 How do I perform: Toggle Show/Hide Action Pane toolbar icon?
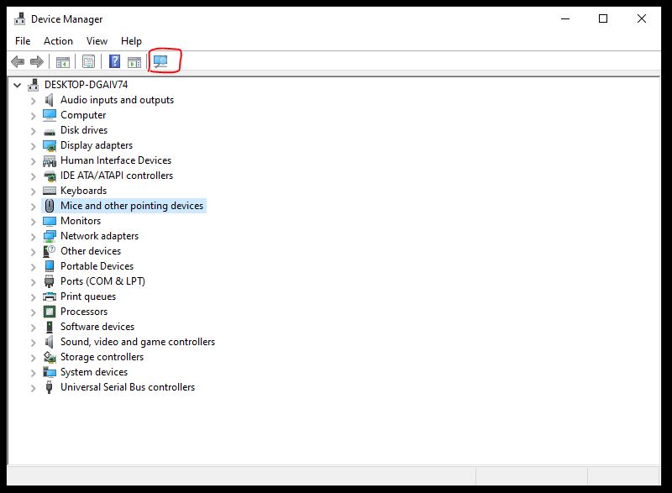pos(134,62)
